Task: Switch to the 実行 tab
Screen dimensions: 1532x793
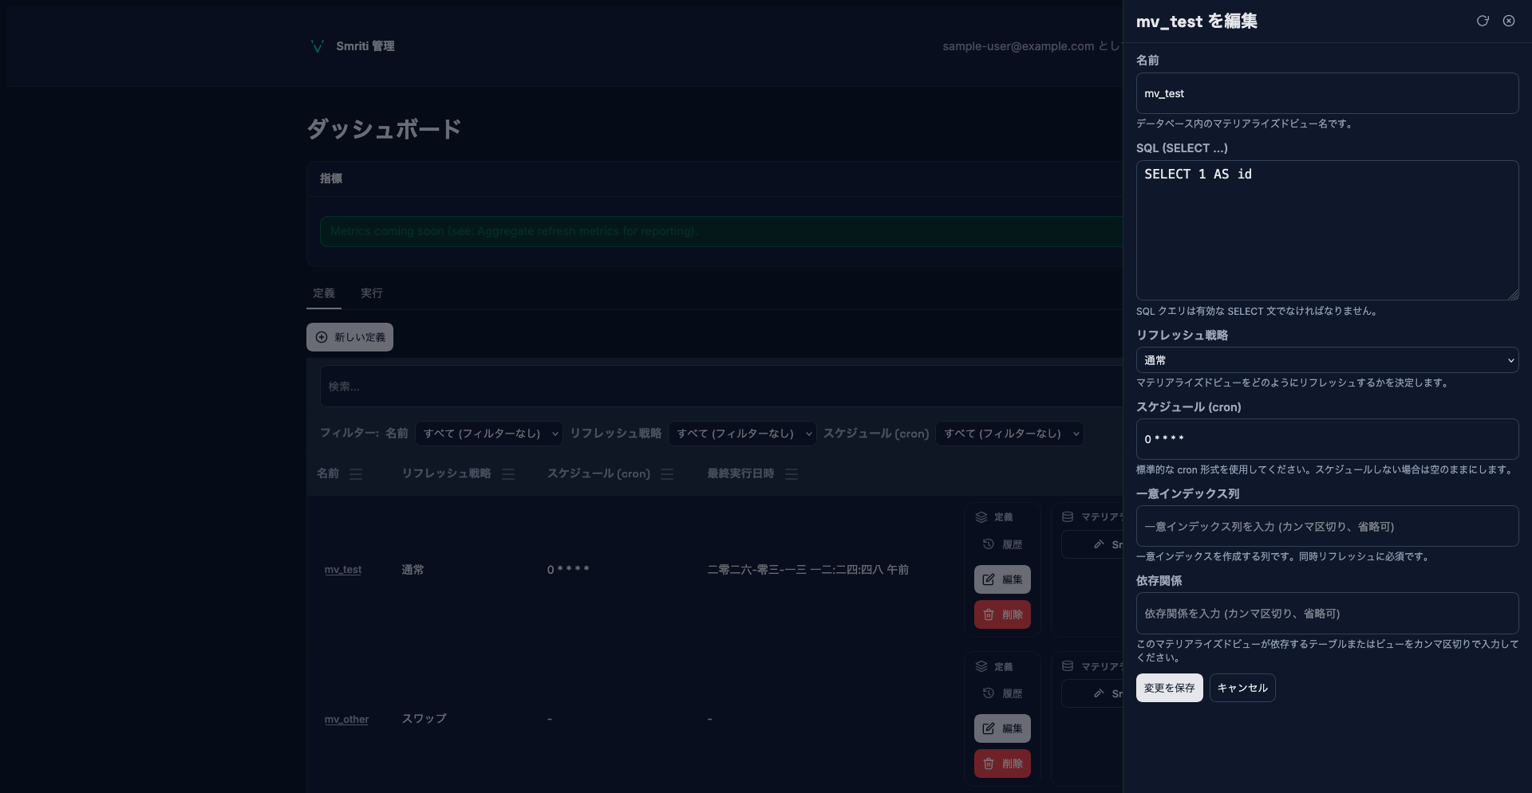Action: (x=371, y=293)
